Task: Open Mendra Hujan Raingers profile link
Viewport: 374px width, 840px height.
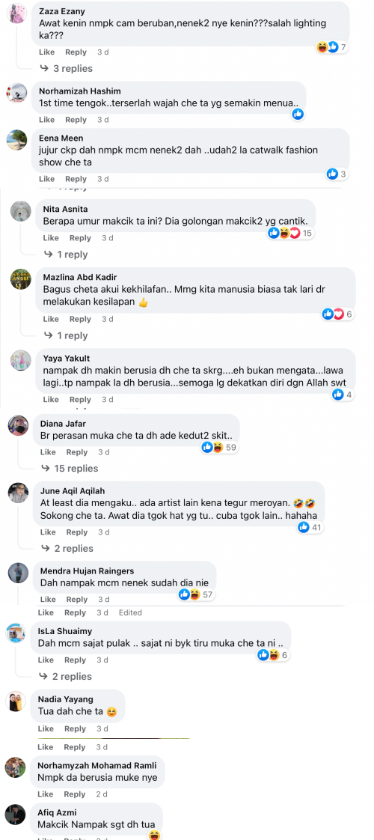Action: (x=88, y=571)
